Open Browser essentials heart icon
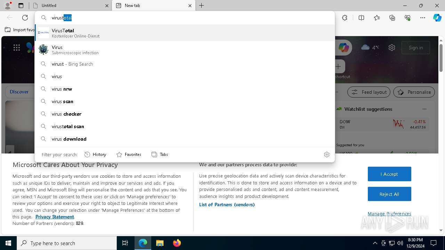Screen dimensions: 445x250 pos(407,18)
